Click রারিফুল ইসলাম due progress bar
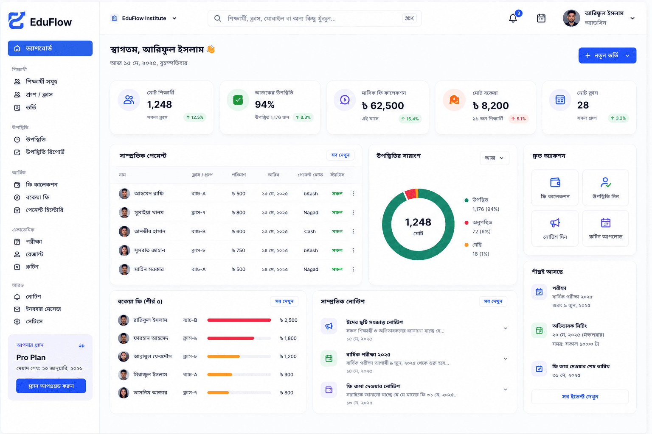 tap(239, 320)
